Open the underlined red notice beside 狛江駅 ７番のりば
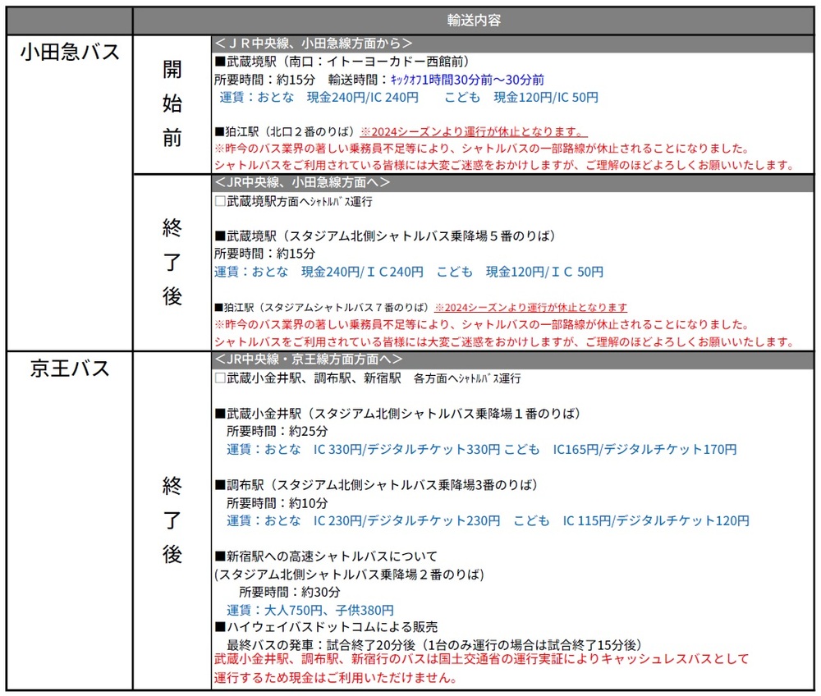 click(x=530, y=307)
